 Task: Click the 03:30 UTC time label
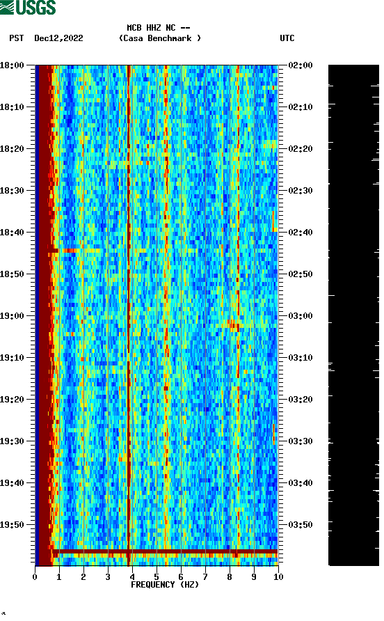tap(301, 441)
